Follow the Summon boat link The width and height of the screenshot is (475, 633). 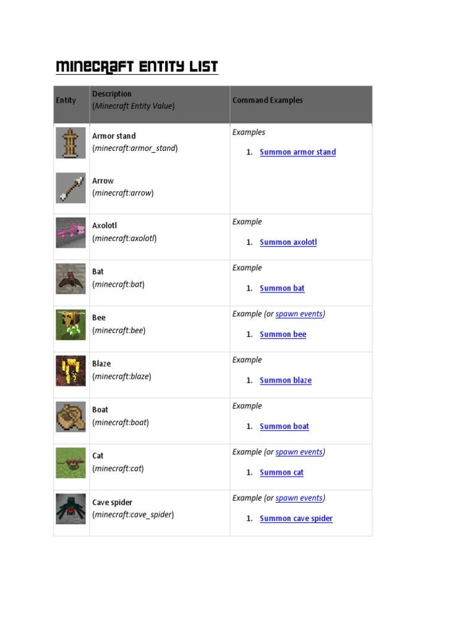pyautogui.click(x=284, y=427)
